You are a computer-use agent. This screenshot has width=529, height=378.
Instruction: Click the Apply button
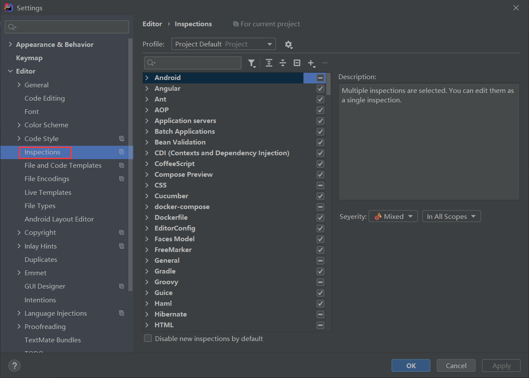501,366
